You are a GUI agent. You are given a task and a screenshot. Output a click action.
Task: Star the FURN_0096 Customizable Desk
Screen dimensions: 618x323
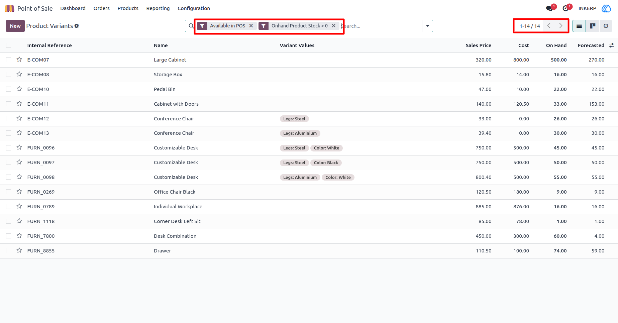click(19, 147)
